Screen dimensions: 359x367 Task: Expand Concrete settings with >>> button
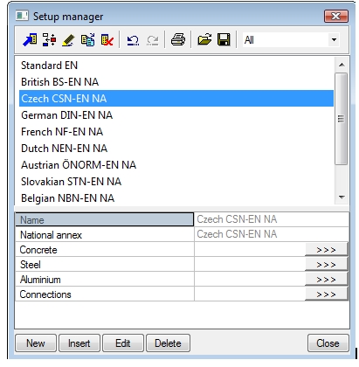tap(327, 250)
